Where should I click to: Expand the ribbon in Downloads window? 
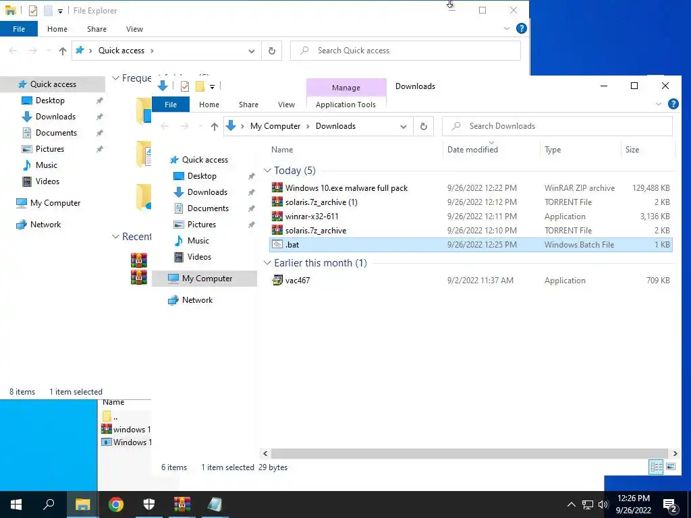[659, 104]
